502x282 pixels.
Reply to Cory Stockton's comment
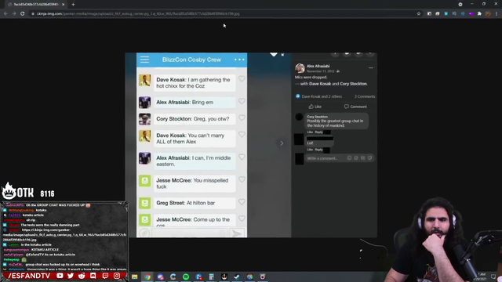[318, 132]
